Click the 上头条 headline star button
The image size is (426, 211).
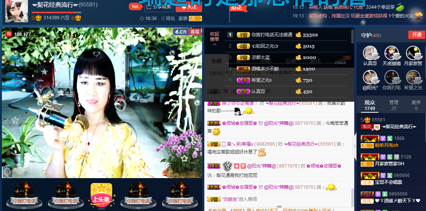pos(101,195)
